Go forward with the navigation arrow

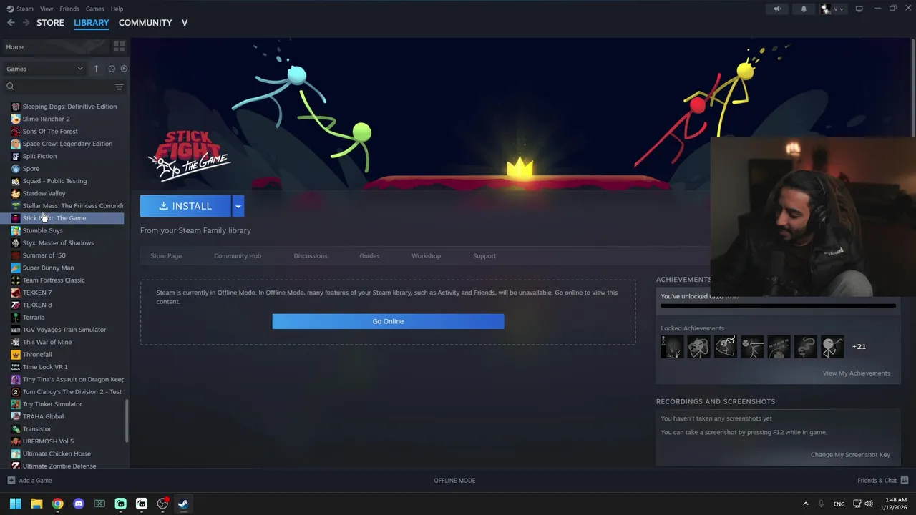26,23
